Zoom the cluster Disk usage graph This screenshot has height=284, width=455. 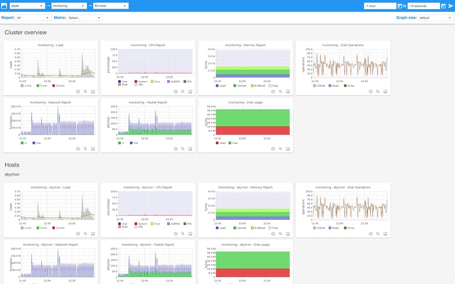[280, 149]
